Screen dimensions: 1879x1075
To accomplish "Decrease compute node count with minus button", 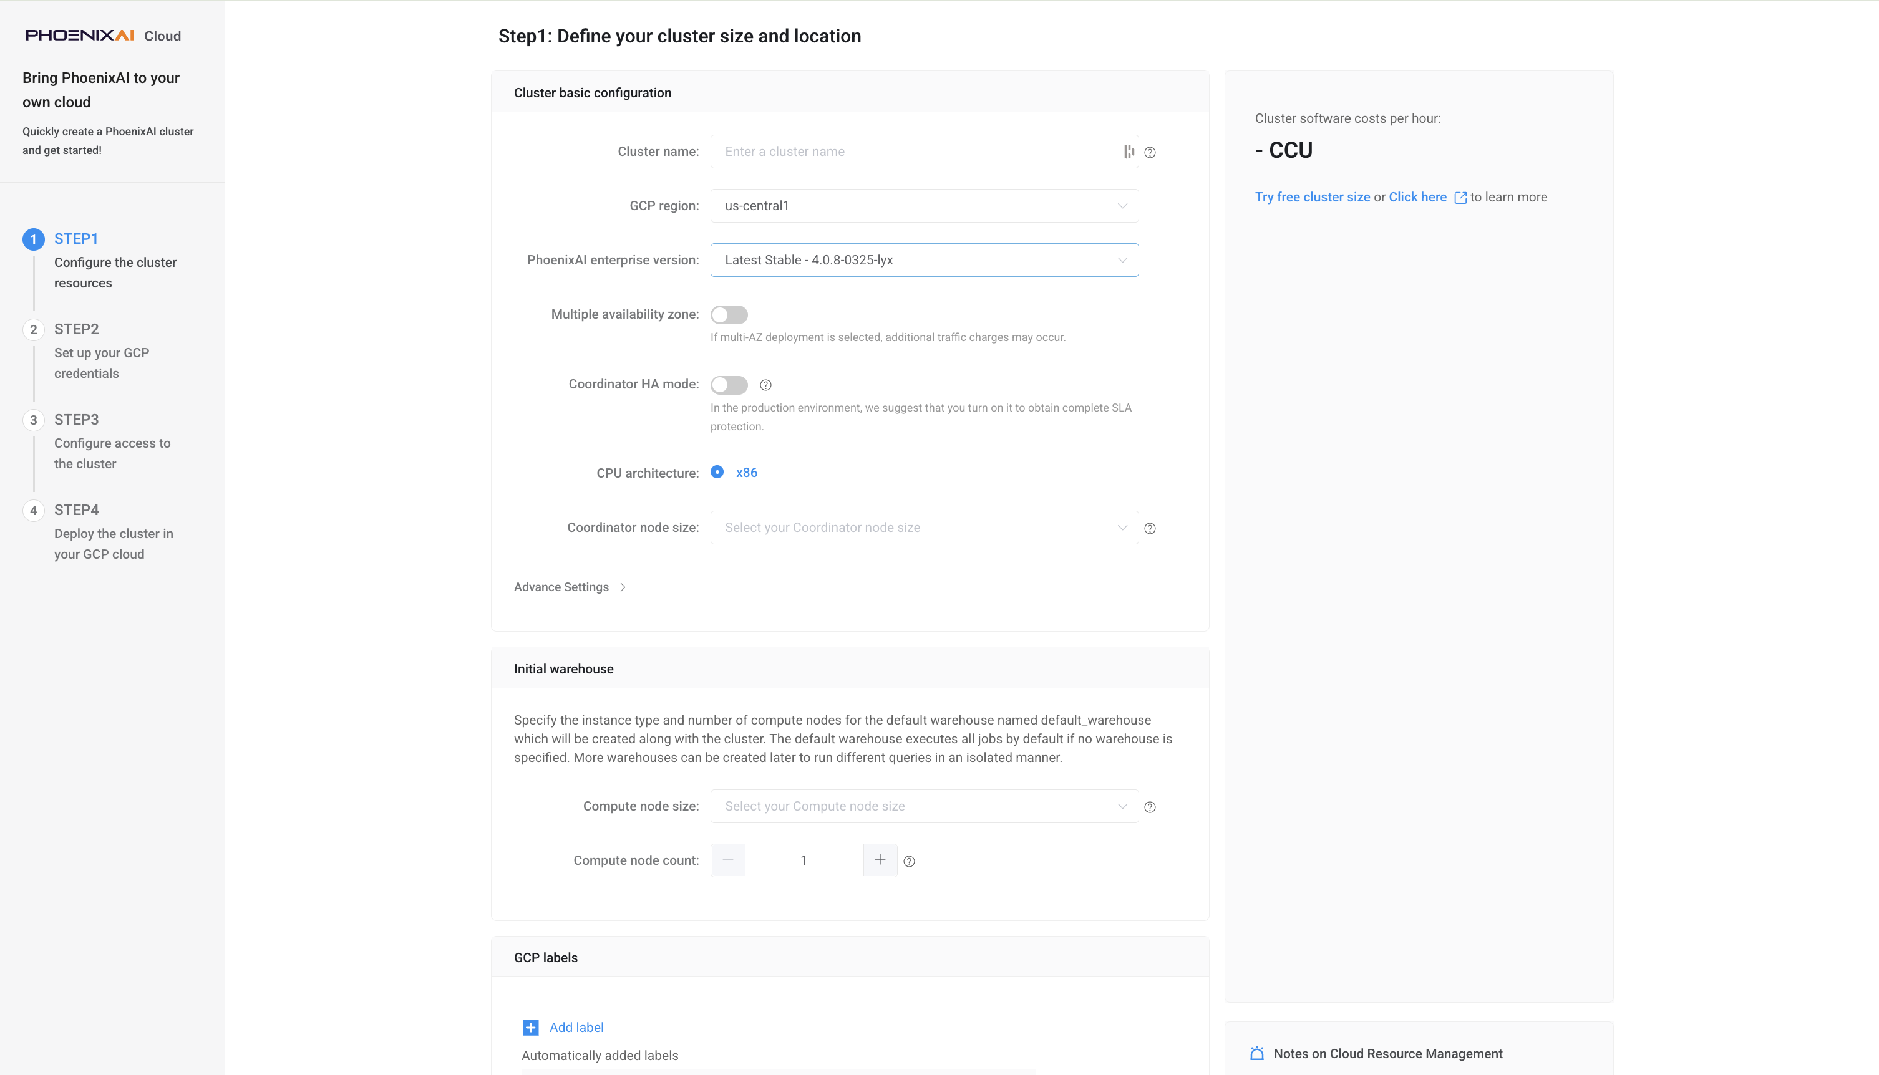I will 727,860.
